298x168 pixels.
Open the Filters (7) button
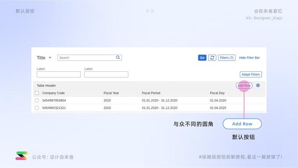click(x=227, y=58)
